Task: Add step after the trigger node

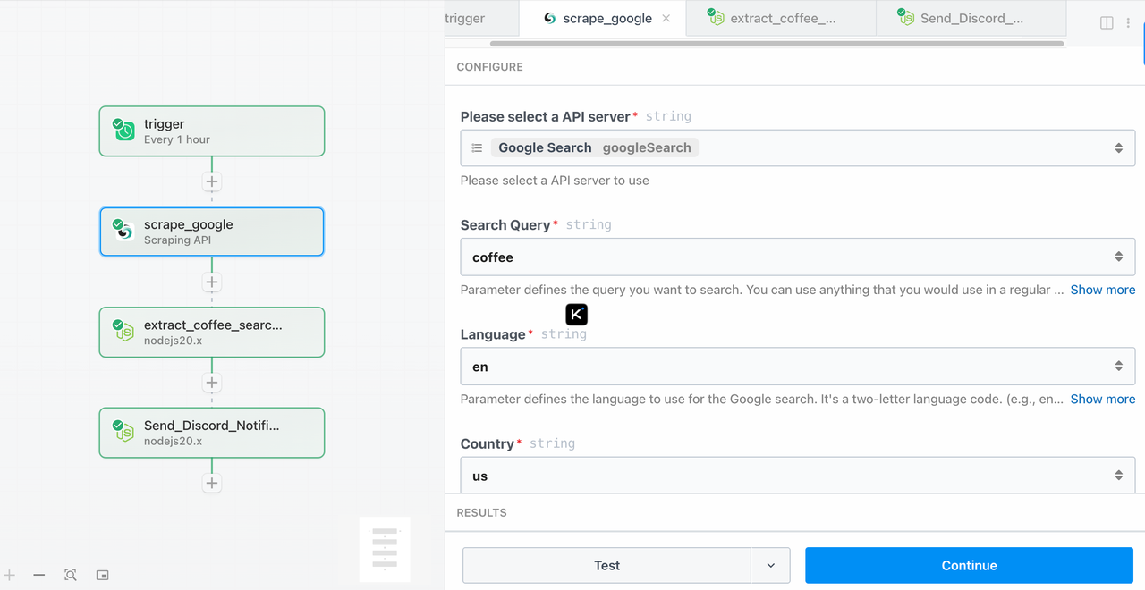Action: point(212,181)
